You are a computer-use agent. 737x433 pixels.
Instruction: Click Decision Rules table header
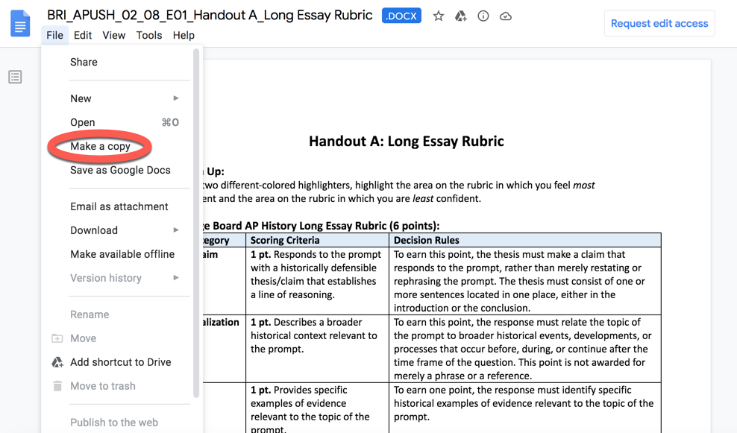(x=525, y=240)
